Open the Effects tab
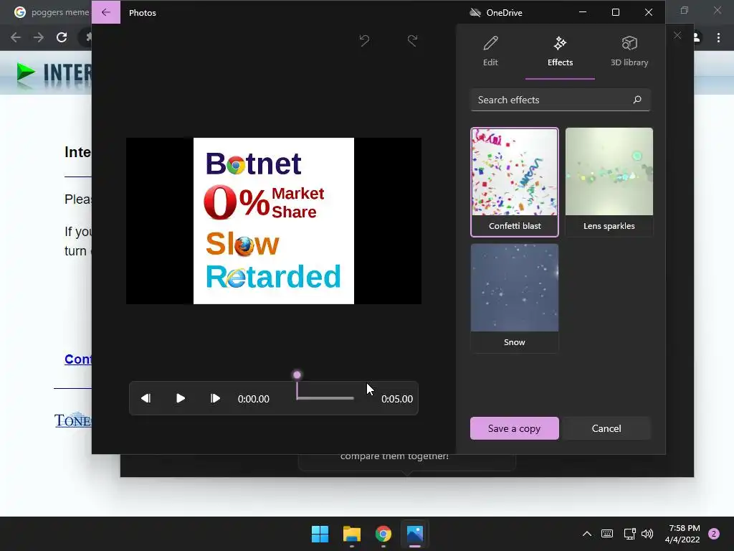The height and width of the screenshot is (551, 734). tap(560, 52)
